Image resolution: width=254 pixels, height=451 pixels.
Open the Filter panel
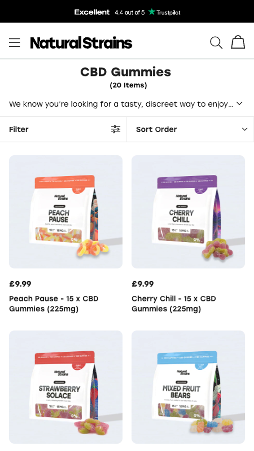19,129
